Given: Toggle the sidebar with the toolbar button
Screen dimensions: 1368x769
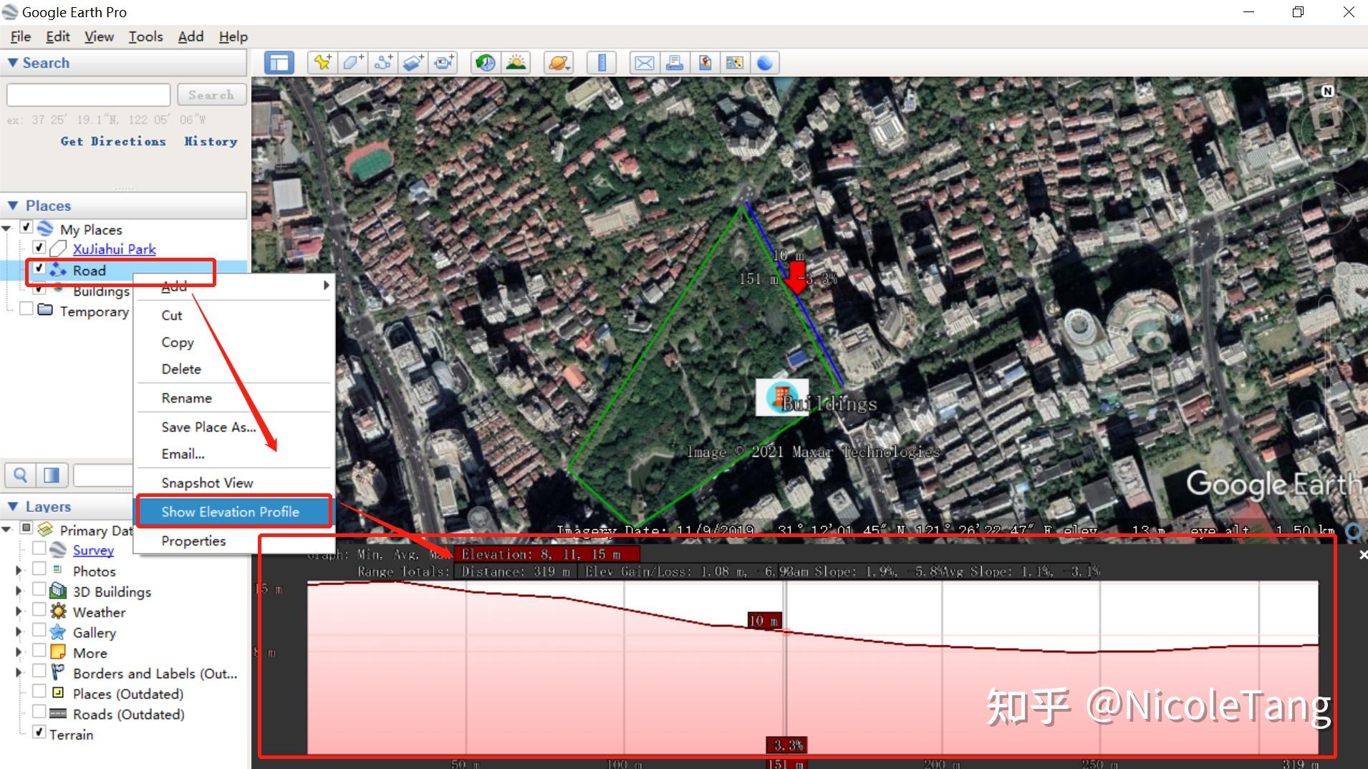Looking at the screenshot, I should click(279, 63).
